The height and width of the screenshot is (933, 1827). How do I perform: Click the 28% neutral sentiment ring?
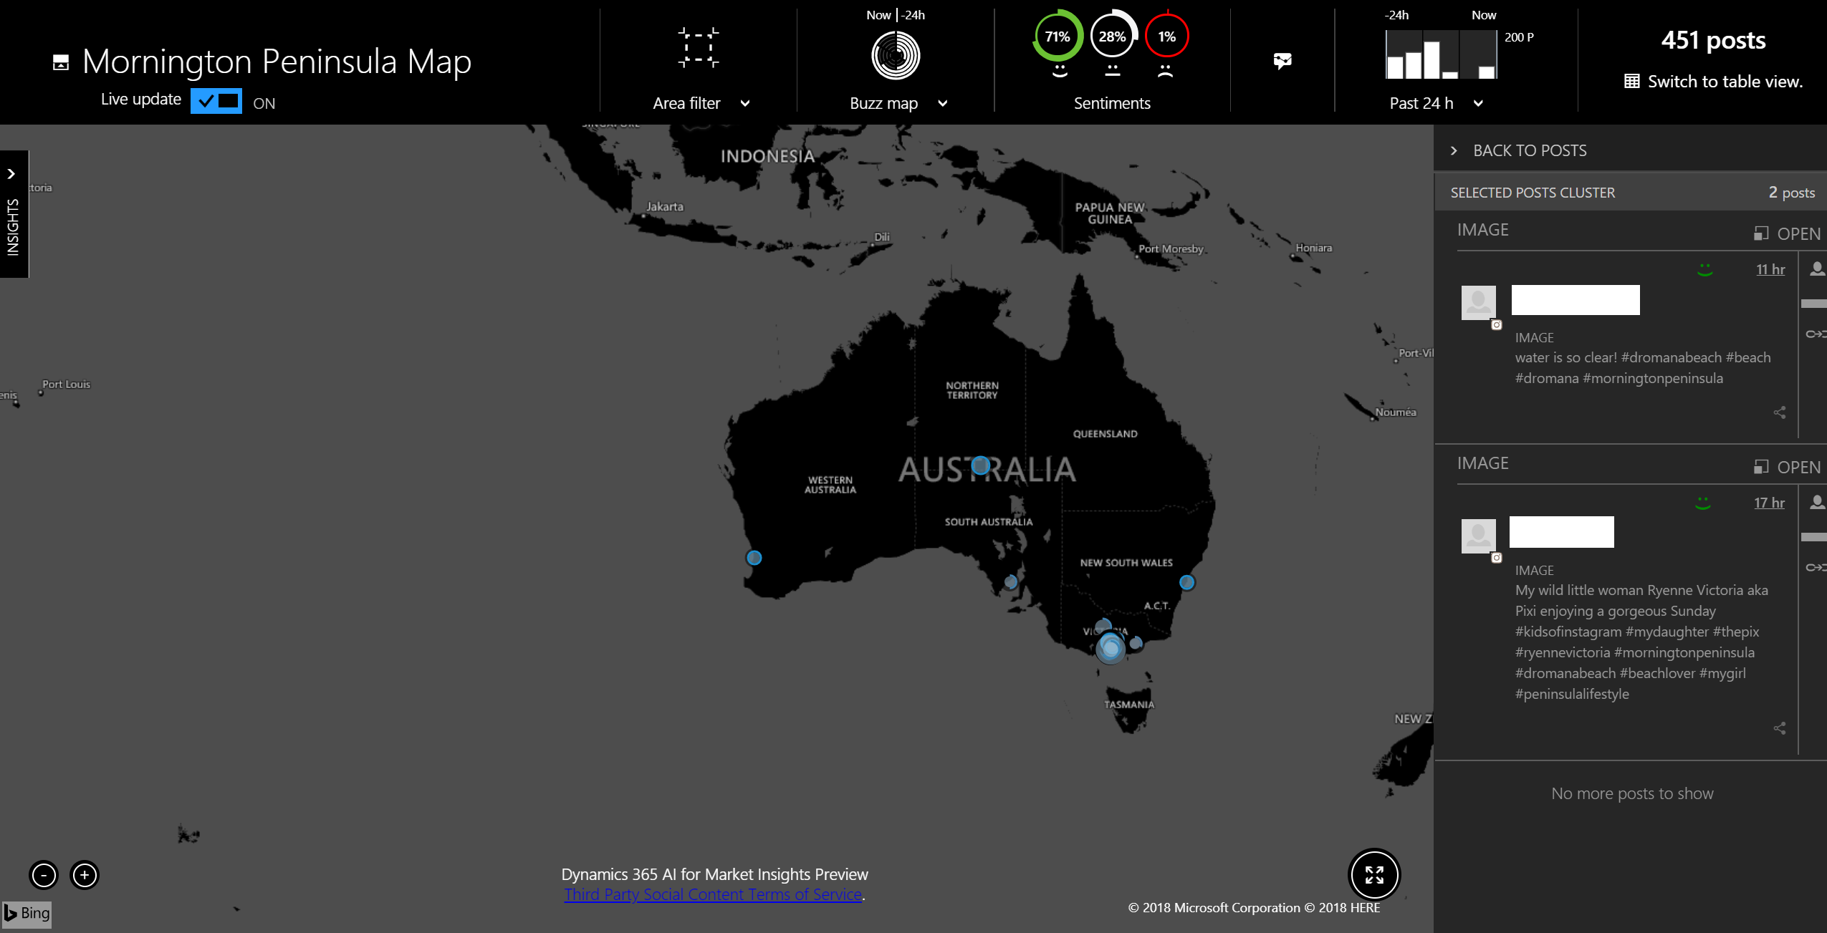tap(1112, 37)
